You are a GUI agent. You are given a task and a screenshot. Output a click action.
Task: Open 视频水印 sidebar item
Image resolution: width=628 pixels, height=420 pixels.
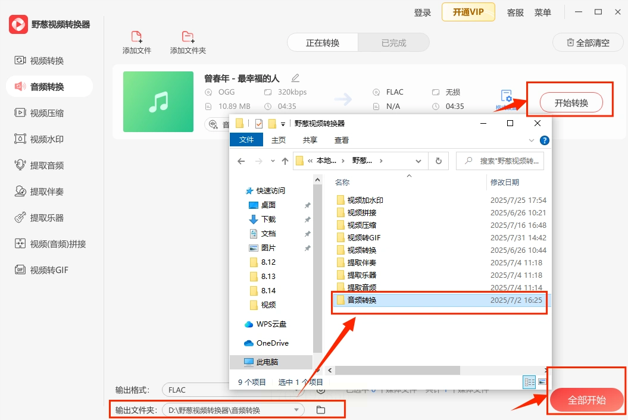[39, 139]
